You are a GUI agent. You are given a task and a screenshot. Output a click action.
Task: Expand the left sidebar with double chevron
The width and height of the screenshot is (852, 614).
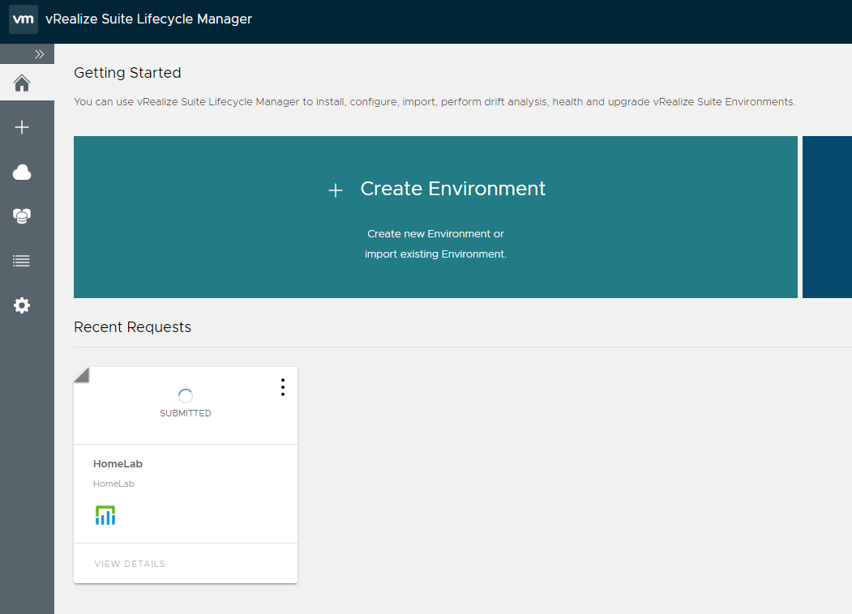coord(39,54)
